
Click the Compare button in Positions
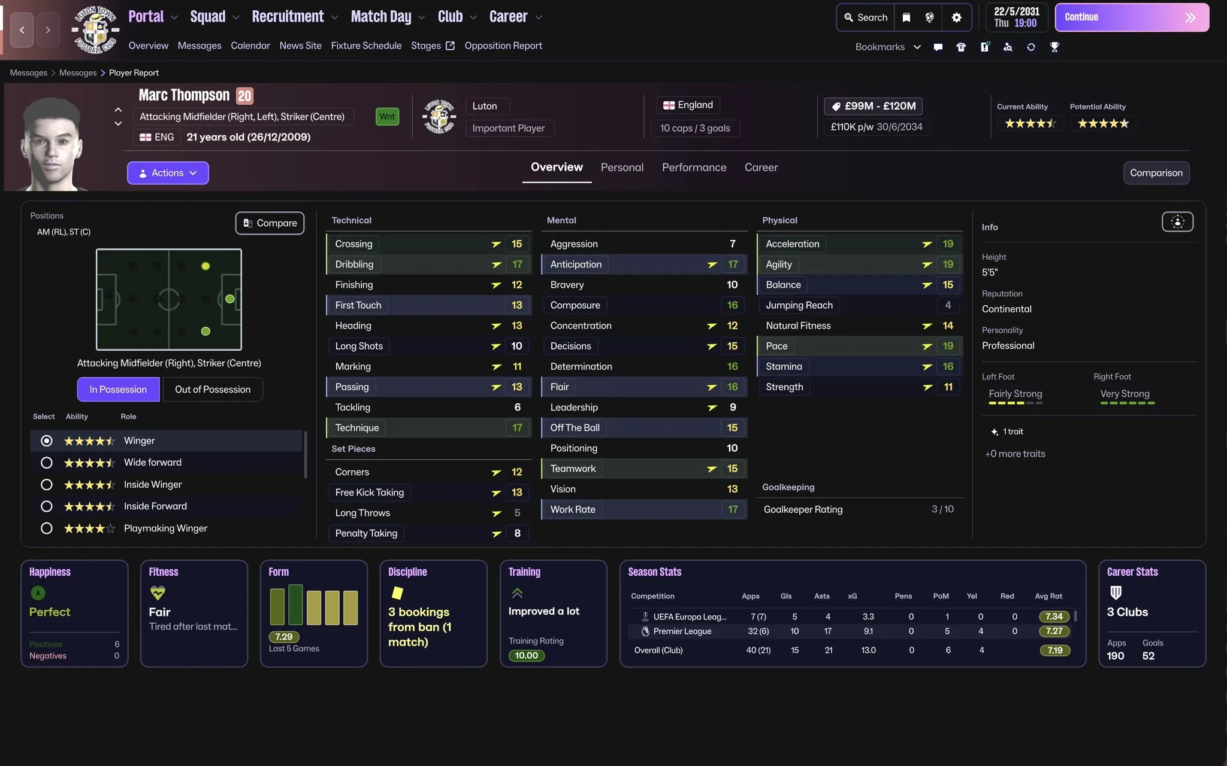coord(270,223)
